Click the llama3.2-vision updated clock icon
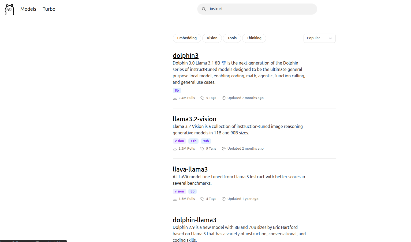 tap(224, 149)
